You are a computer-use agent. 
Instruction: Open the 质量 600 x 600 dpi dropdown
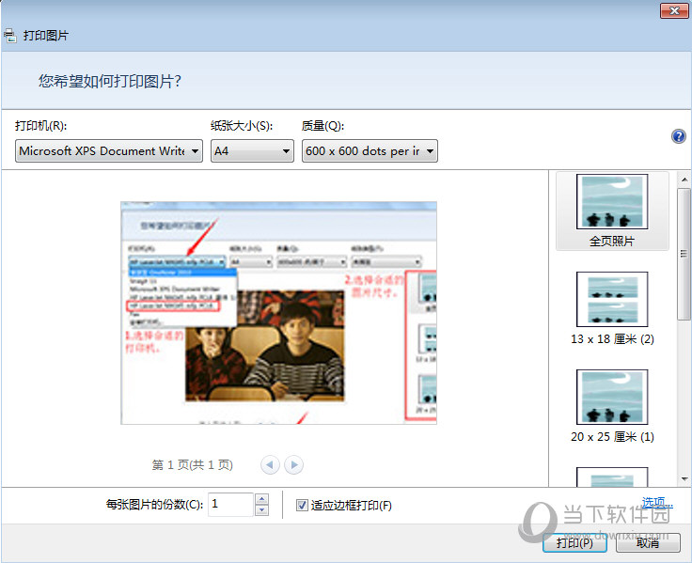pyautogui.click(x=370, y=151)
